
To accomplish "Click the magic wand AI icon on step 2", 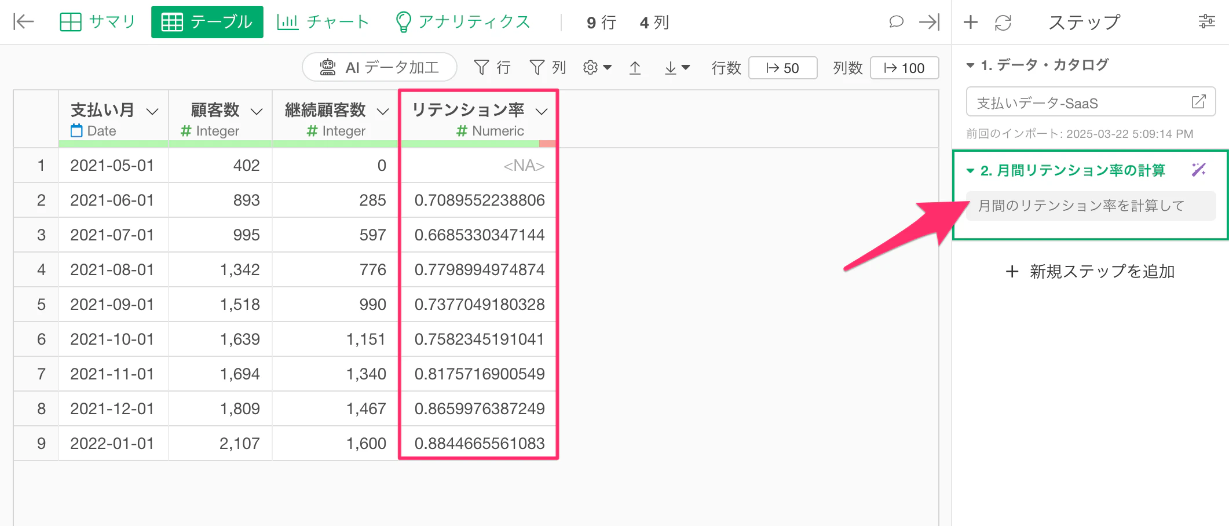I will 1198,170.
